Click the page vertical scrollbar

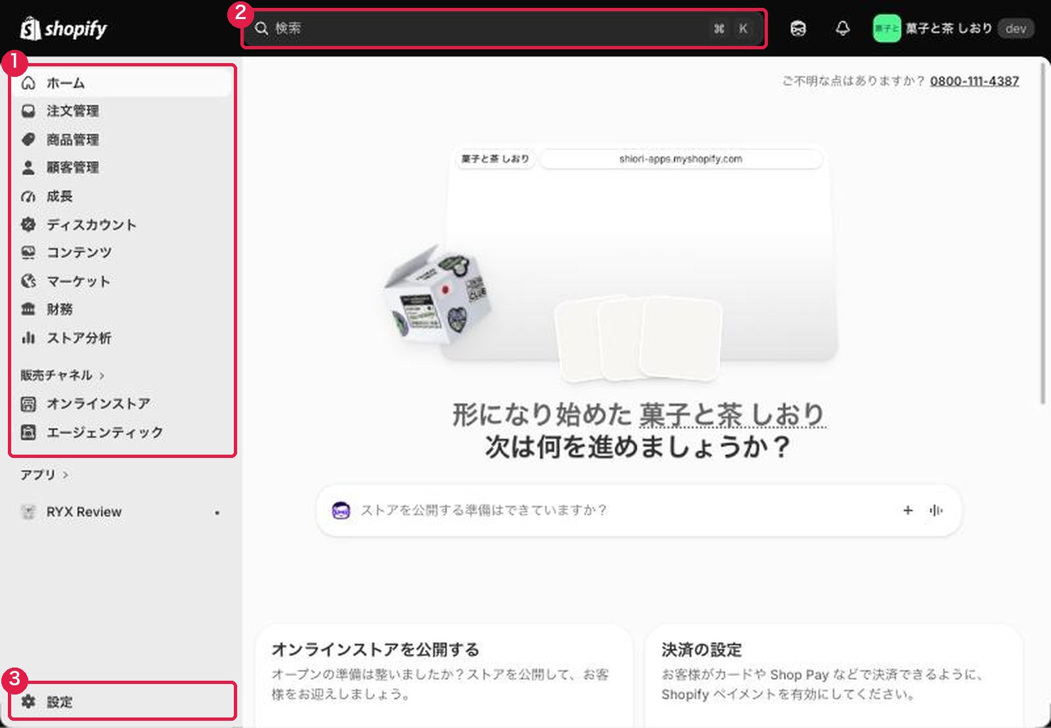1042,234
